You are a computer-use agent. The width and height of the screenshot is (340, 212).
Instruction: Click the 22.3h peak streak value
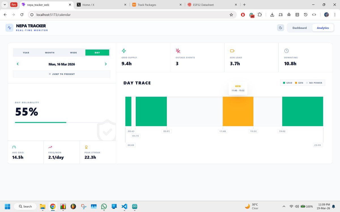(x=90, y=157)
